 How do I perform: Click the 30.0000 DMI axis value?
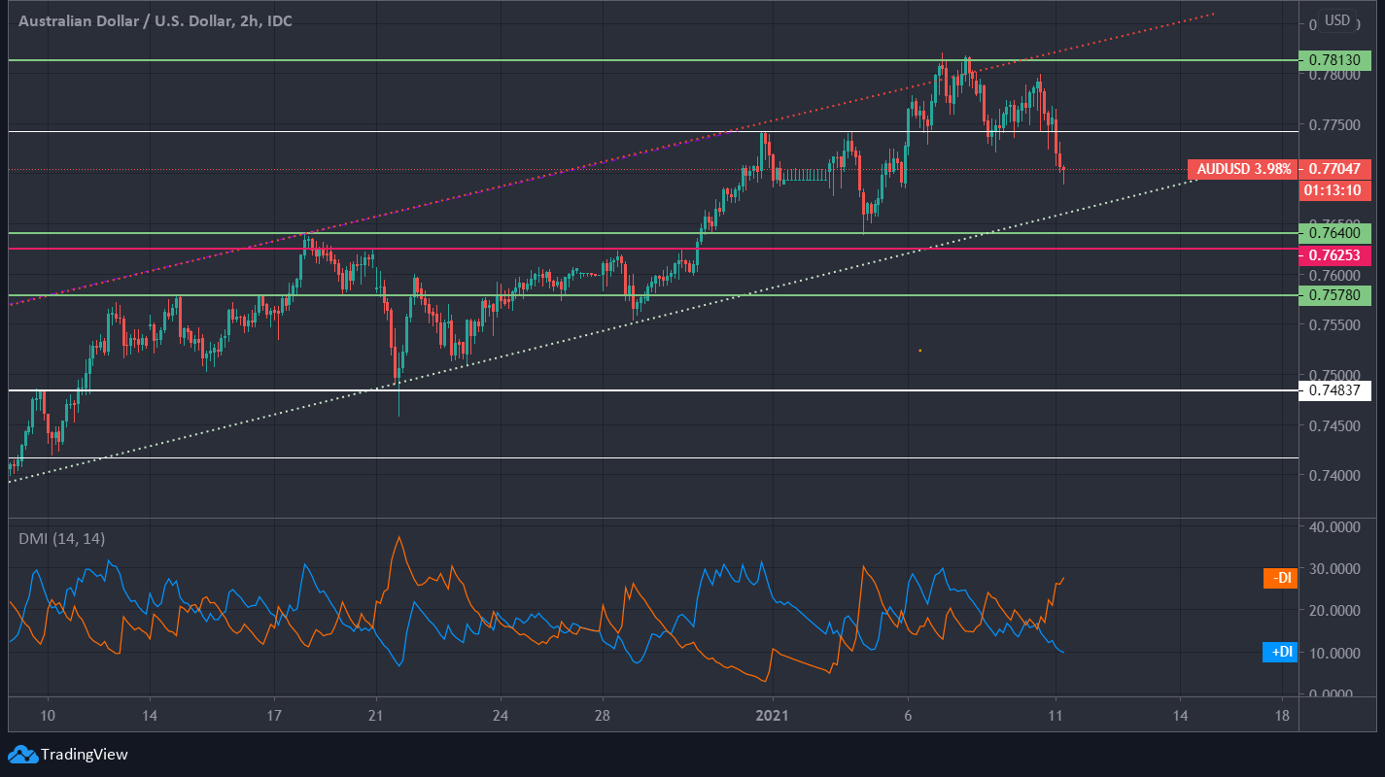coord(1334,568)
